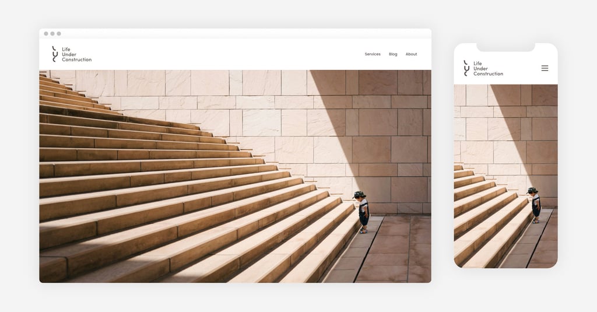Click the phone notch at top of mockup
597x312 pixels.
pos(505,47)
